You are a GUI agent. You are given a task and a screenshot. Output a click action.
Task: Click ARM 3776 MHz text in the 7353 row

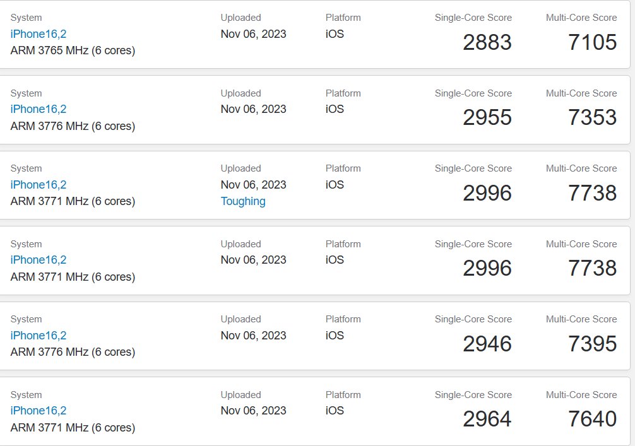click(x=73, y=126)
